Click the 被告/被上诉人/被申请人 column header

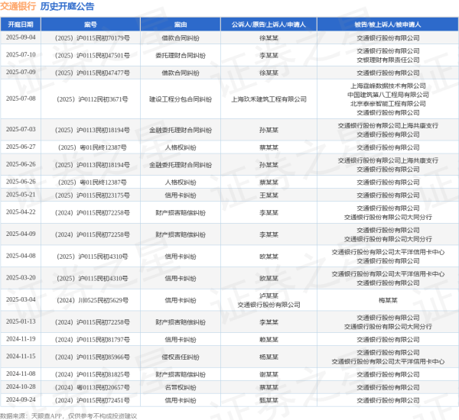click(388, 24)
